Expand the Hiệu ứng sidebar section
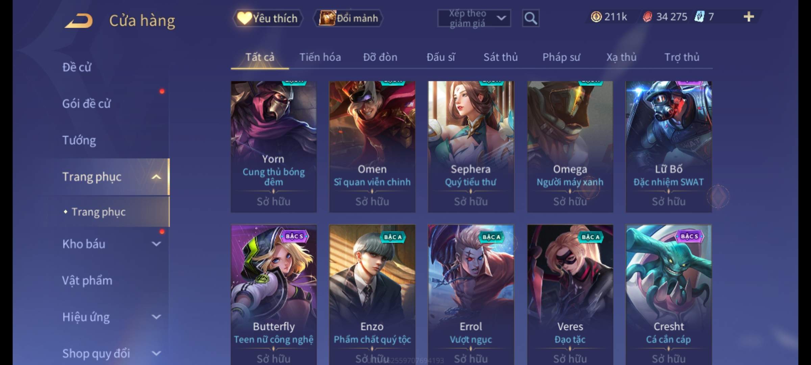811x365 pixels. [x=156, y=317]
